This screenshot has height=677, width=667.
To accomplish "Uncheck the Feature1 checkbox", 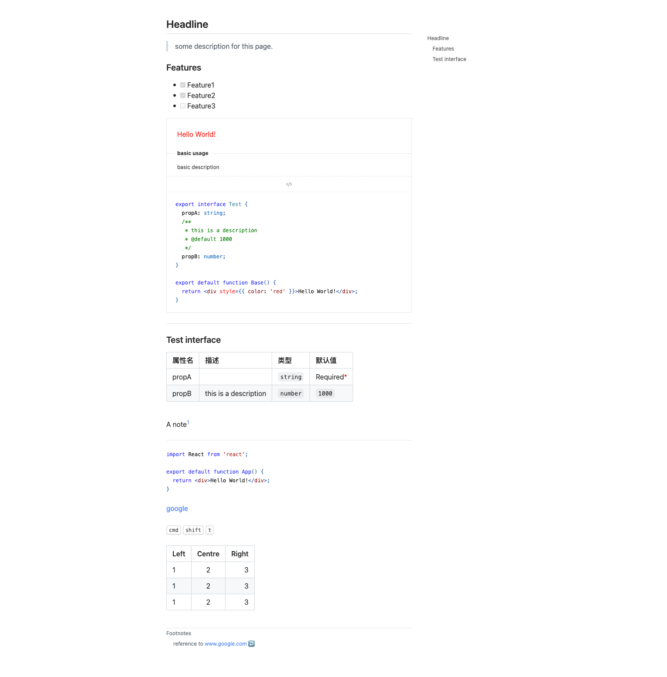I will click(x=183, y=85).
